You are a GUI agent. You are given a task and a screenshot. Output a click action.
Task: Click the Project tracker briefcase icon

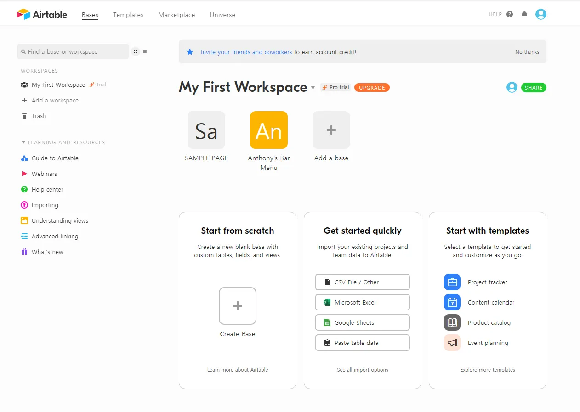[452, 282]
